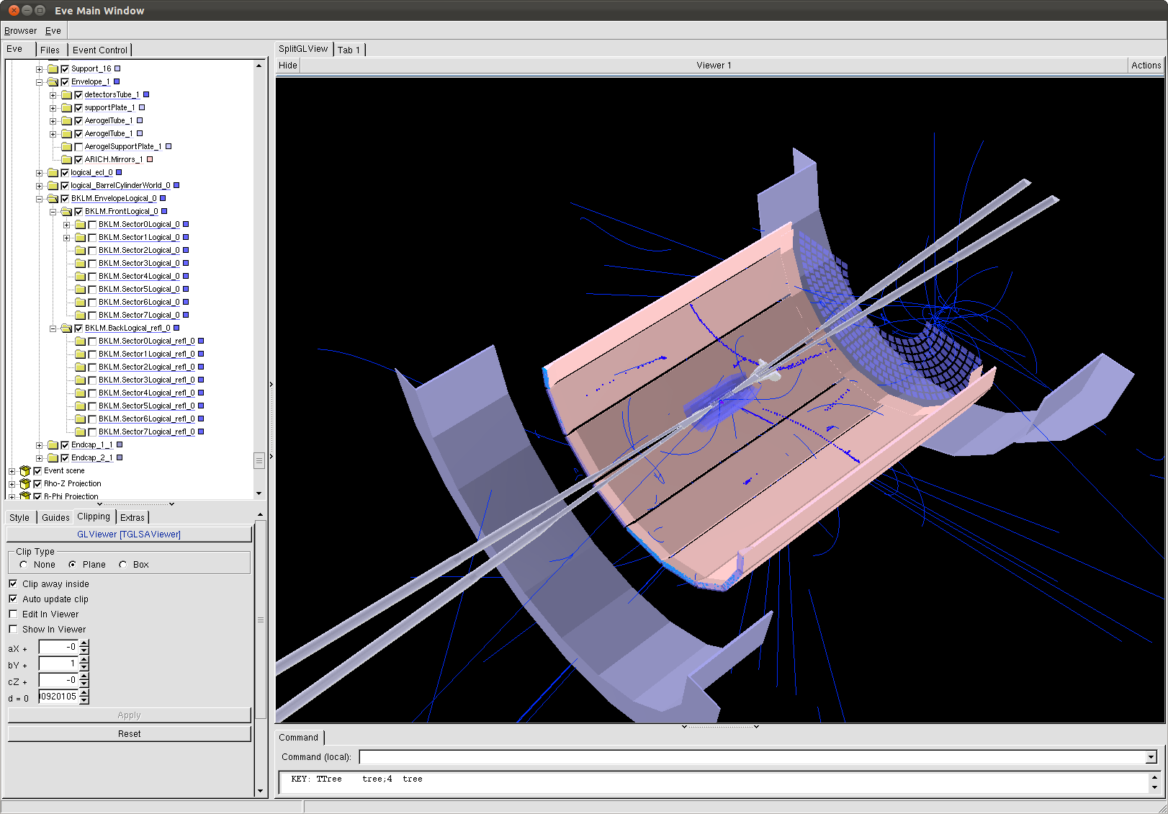Collapse the BKLM.BackLogical_refl_0 node
Screen dimensions: 1168x814
pos(53,328)
